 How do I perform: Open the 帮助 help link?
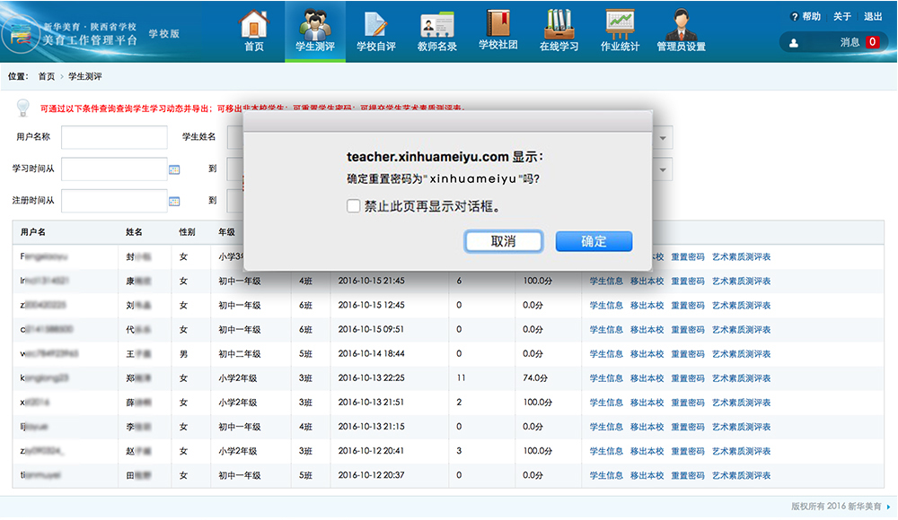click(806, 16)
